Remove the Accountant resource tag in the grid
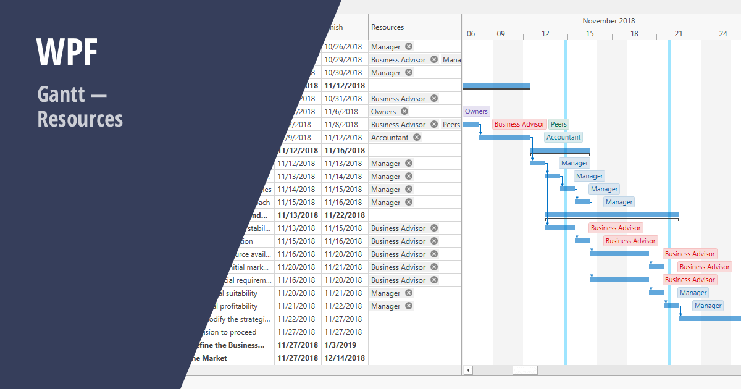Viewport: 741px width, 389px height. click(x=417, y=137)
